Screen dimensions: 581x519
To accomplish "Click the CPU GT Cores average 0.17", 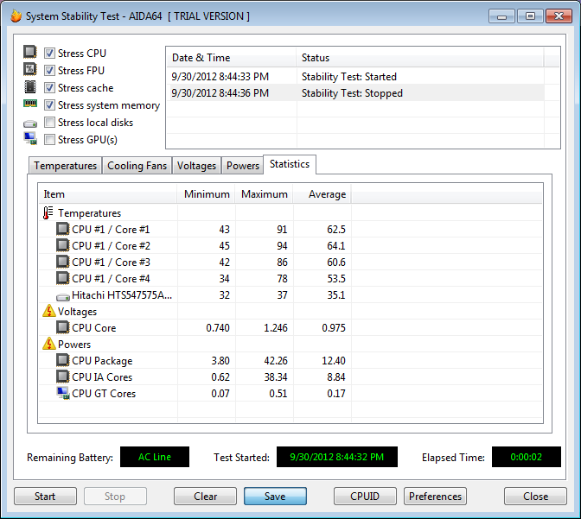I will tap(336, 394).
